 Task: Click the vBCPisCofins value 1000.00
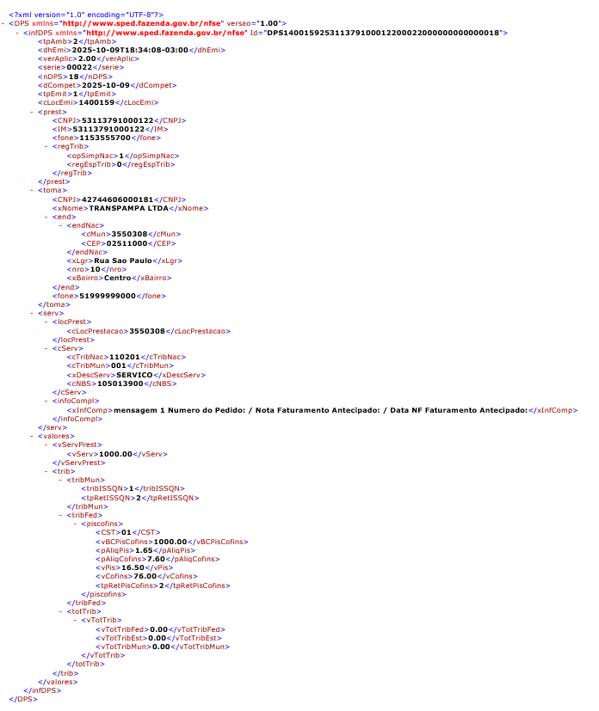point(170,542)
